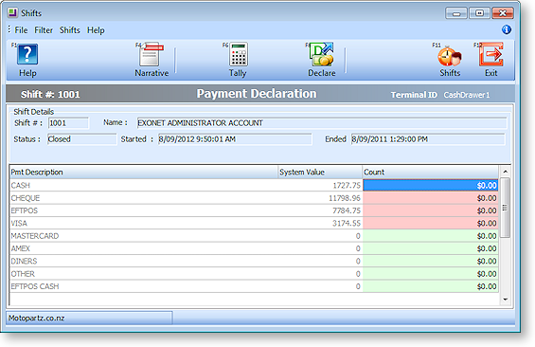
Task: Click the CashDrawer1 terminal ID text
Action: click(467, 95)
